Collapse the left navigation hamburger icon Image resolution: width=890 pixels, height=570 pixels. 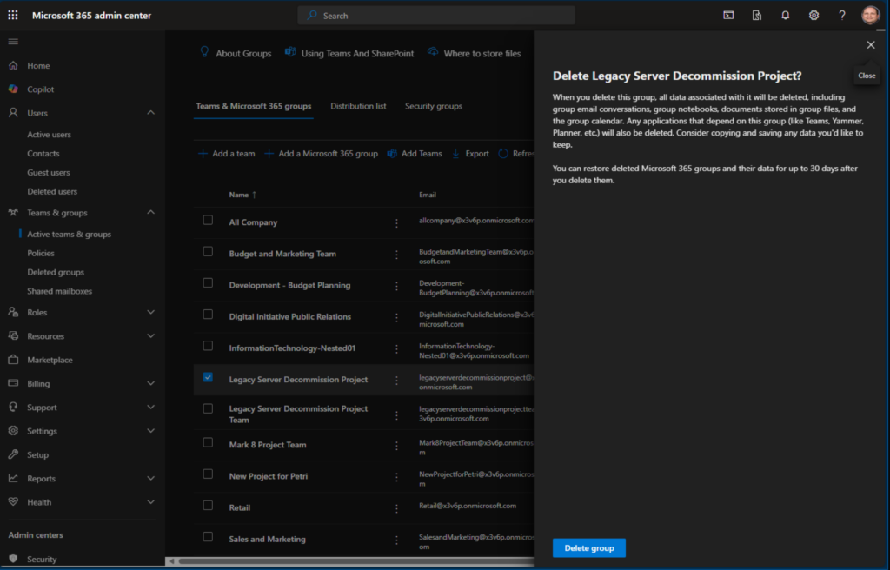(x=13, y=41)
